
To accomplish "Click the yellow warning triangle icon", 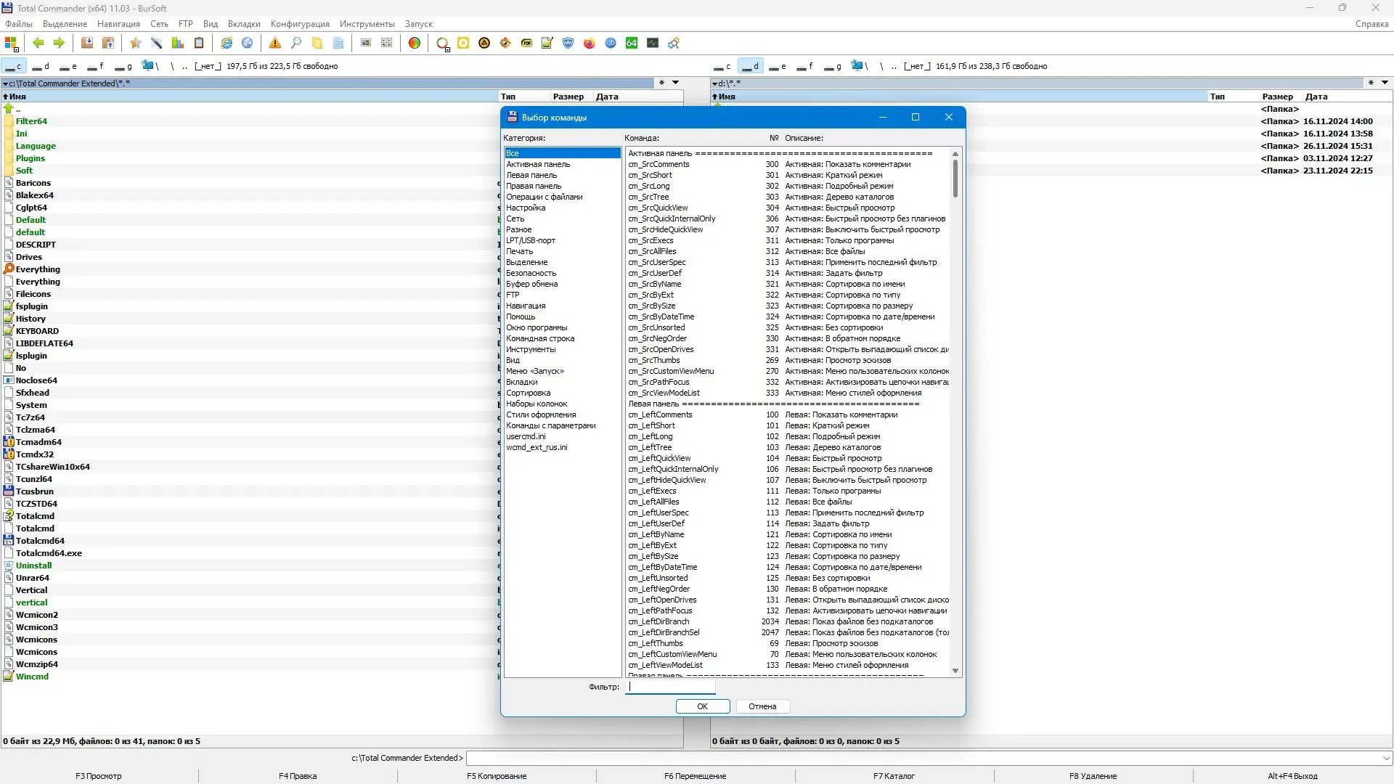I will coord(275,44).
